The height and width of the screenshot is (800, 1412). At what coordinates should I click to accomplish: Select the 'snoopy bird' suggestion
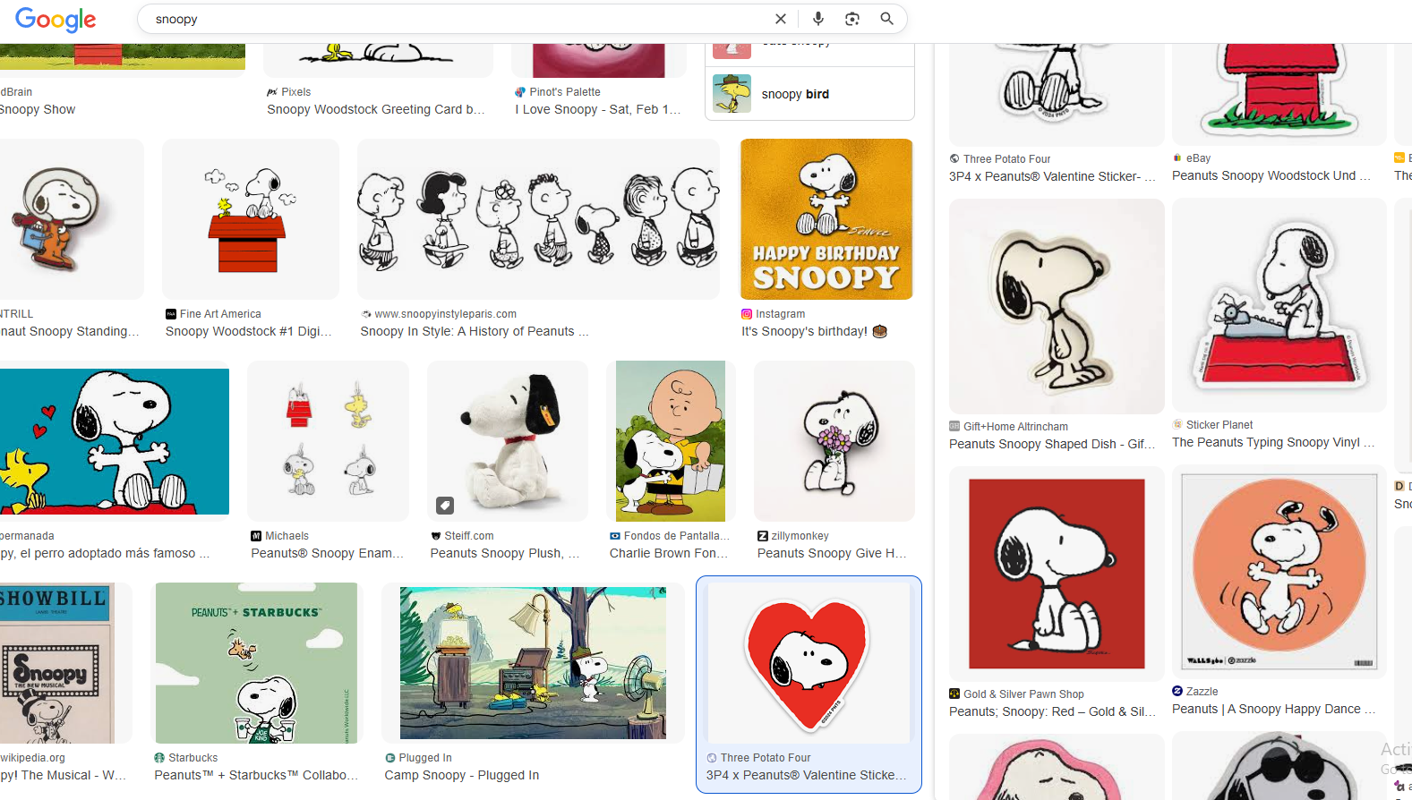click(809, 94)
